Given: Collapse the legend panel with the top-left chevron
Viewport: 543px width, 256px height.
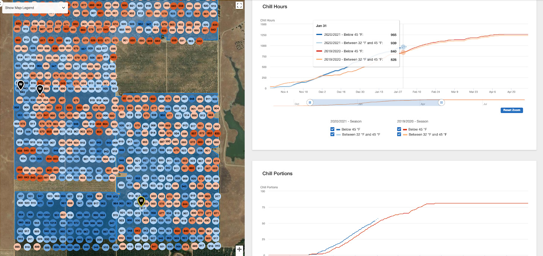Looking at the screenshot, I should pos(2,4).
